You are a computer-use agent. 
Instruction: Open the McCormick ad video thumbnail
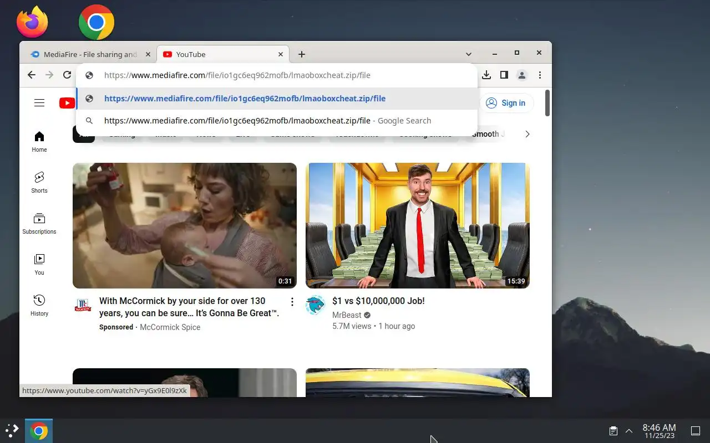coord(185,225)
